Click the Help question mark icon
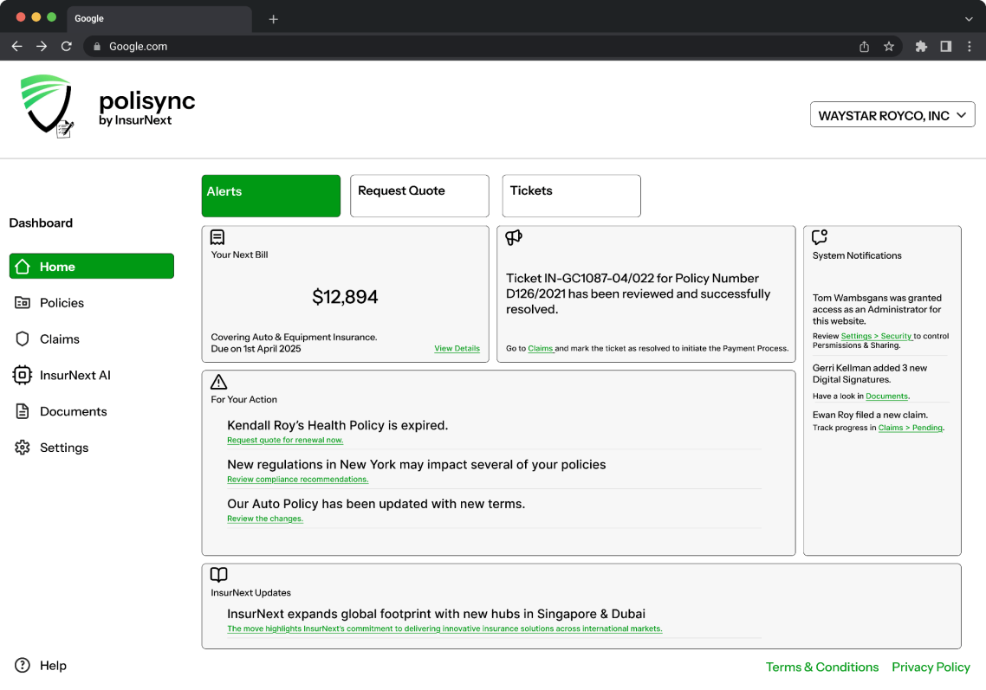The image size is (986, 690). click(x=23, y=665)
